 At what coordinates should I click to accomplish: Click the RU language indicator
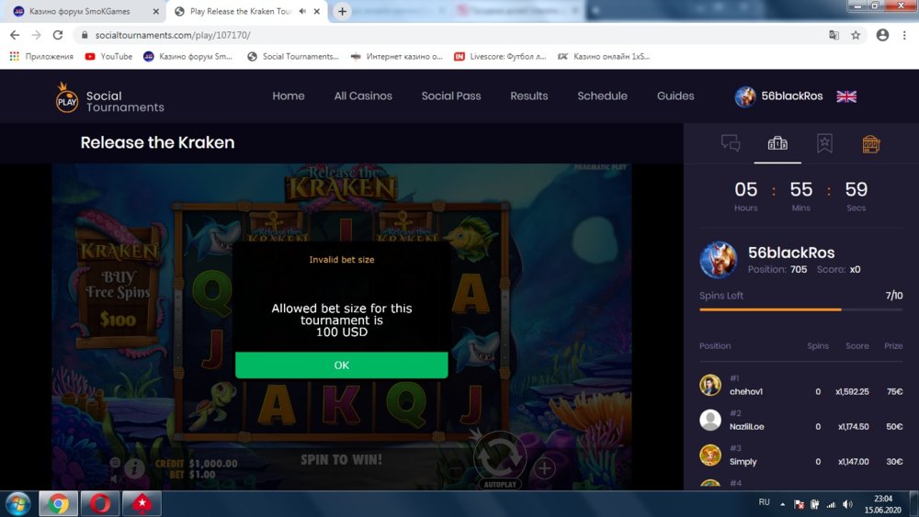pos(765,501)
